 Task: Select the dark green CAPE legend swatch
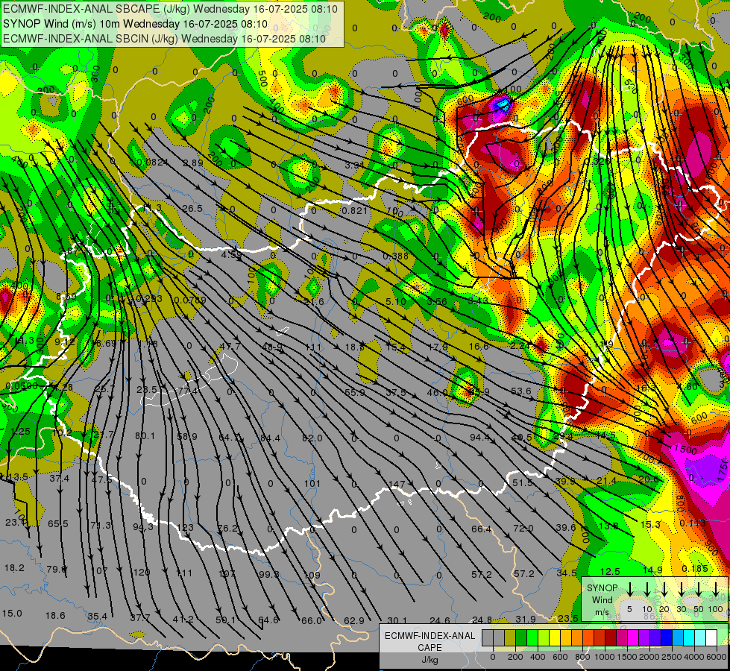click(521, 638)
